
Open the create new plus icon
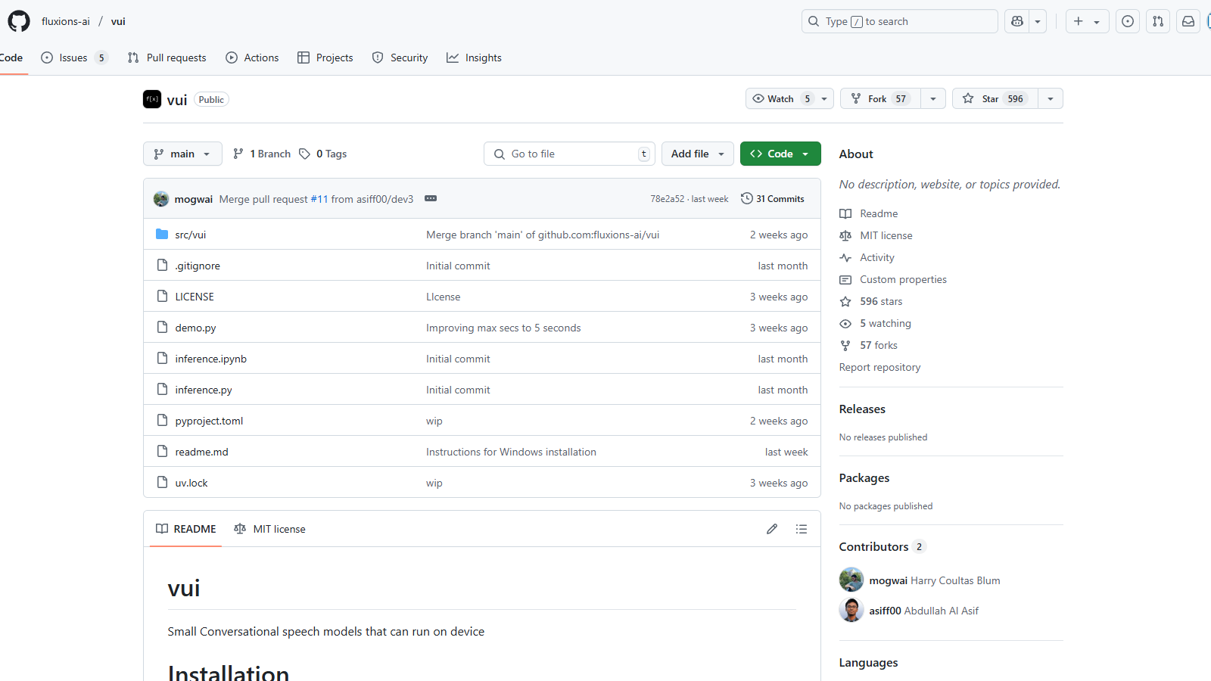point(1078,21)
